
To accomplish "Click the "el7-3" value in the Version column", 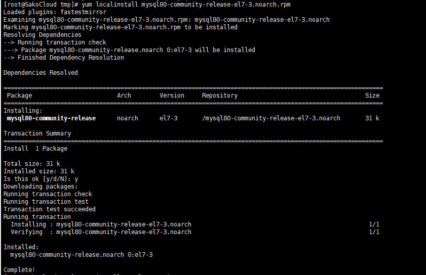I will pos(169,118).
